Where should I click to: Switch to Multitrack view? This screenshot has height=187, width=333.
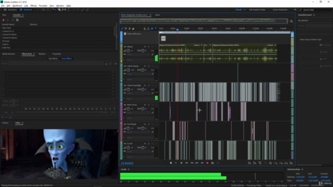pos(26,10)
